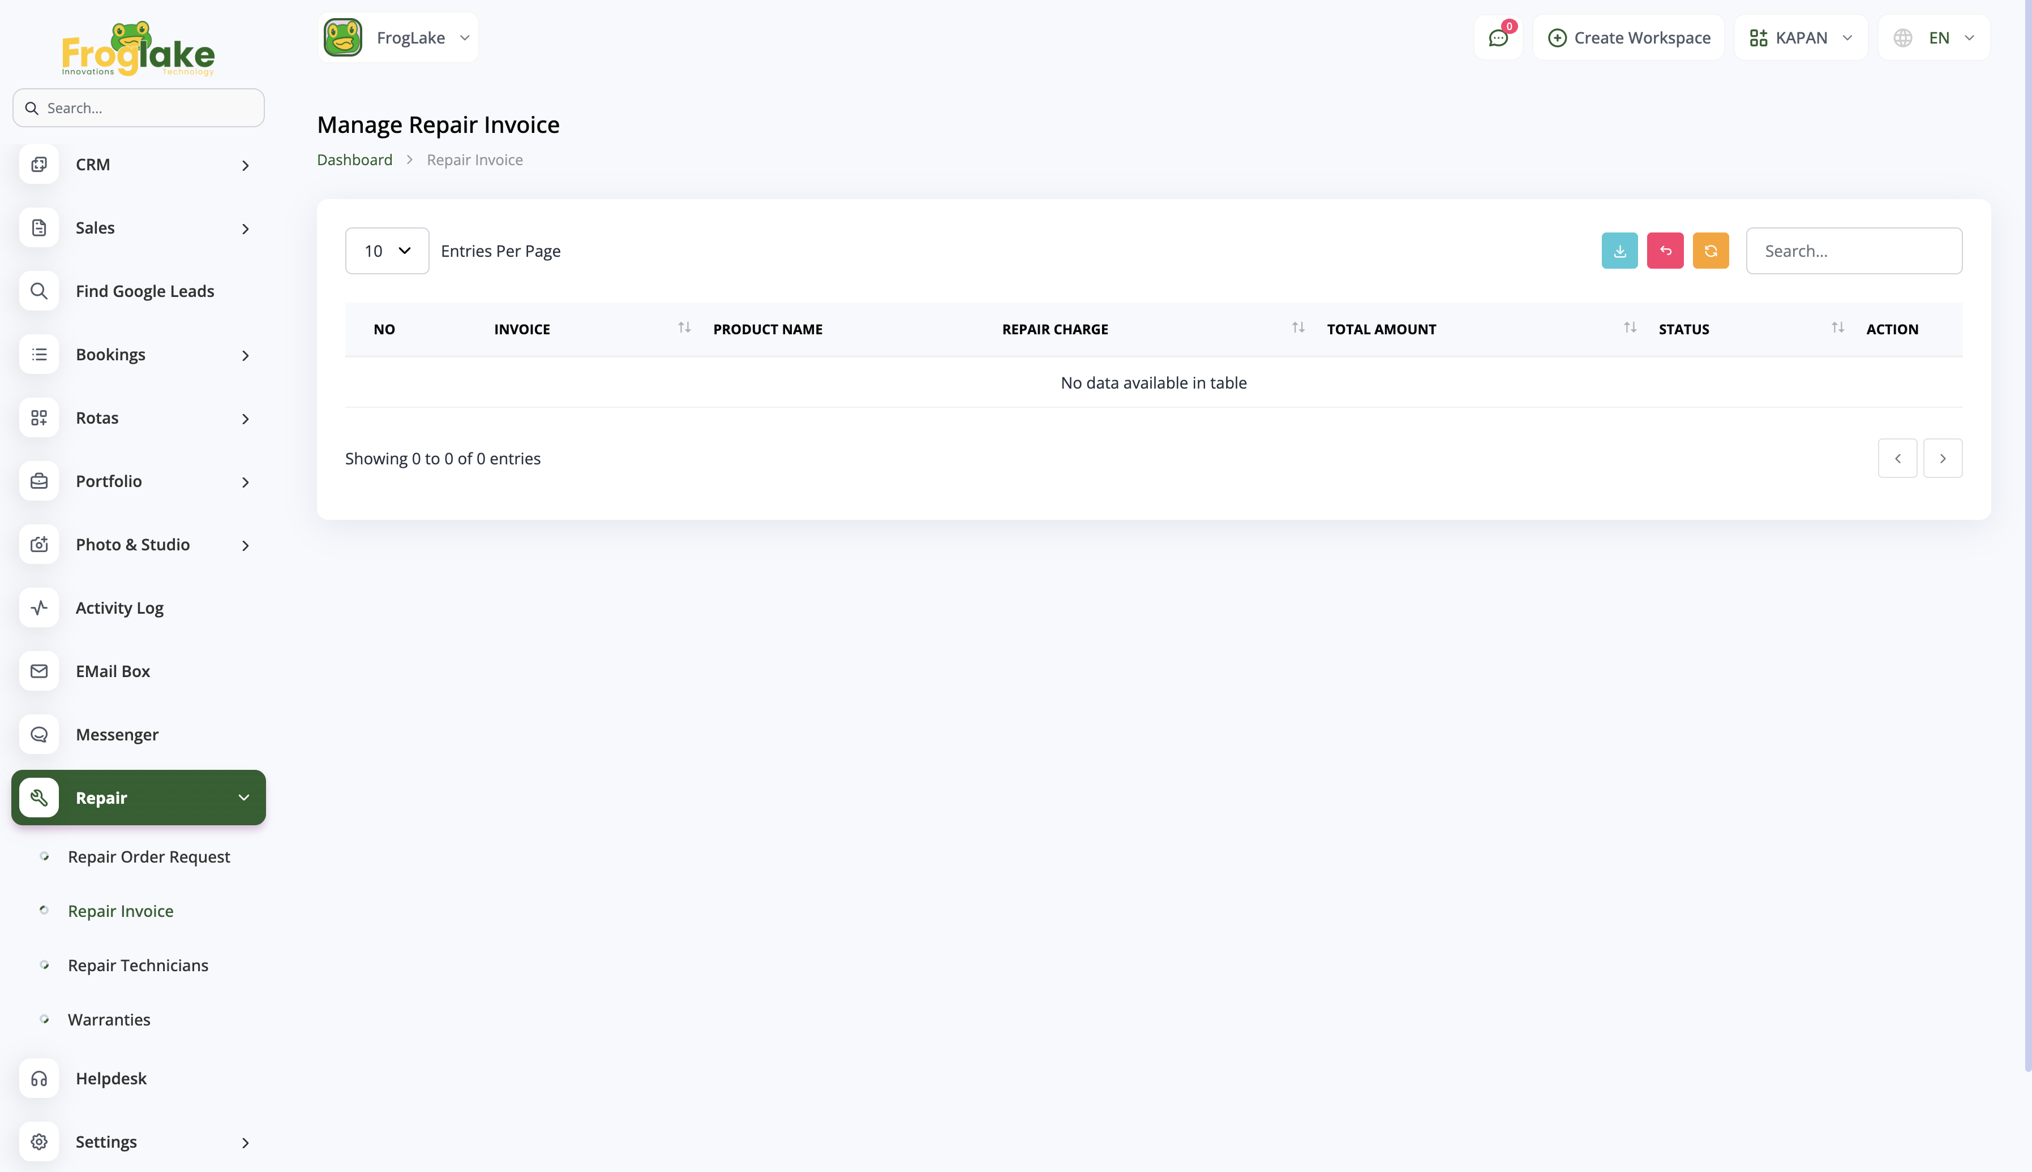This screenshot has height=1172, width=2032.
Task: Toggle sort on the Total Amount column
Action: click(1630, 328)
